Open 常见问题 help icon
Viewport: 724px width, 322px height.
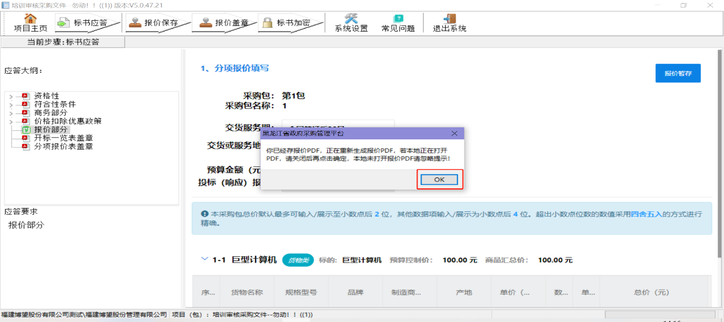coord(397,18)
